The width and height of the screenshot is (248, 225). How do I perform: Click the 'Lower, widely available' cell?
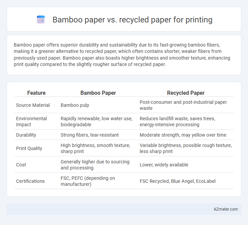pos(164,165)
